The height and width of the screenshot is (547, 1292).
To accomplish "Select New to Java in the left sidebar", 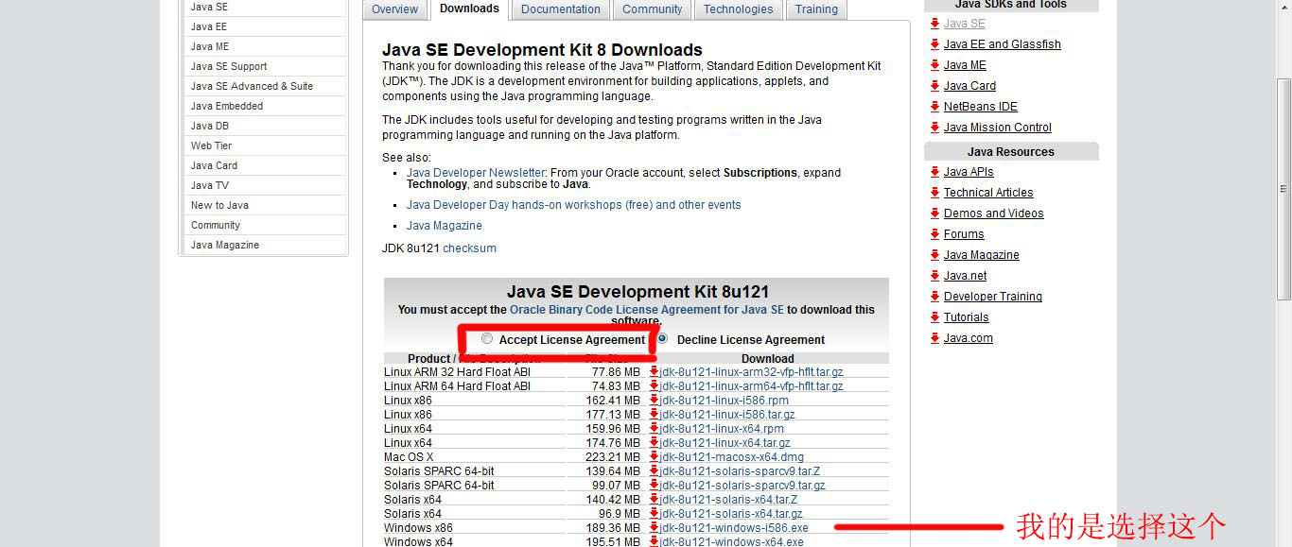I will [218, 205].
